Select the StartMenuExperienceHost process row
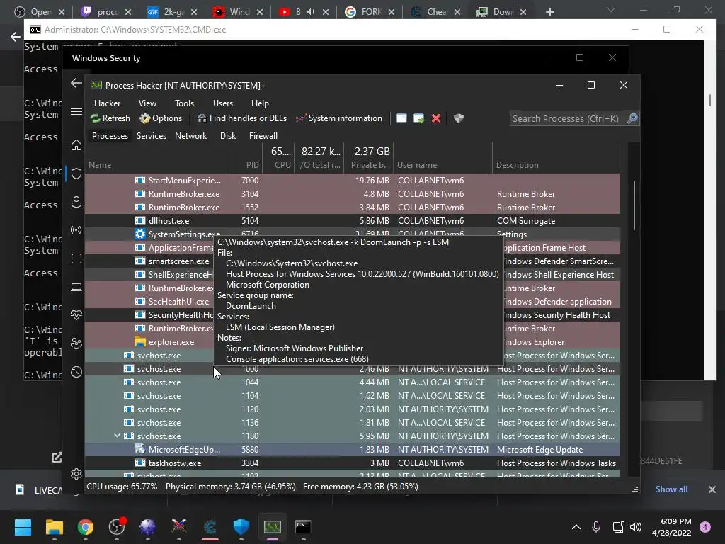This screenshot has width=725, height=544. (353, 181)
